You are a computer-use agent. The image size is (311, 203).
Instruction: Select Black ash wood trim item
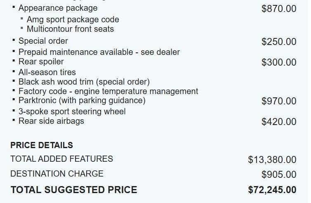84,82
